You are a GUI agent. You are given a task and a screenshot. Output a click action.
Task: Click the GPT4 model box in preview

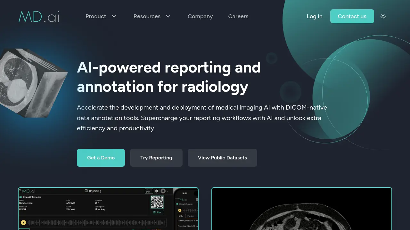pyautogui.click(x=149, y=191)
